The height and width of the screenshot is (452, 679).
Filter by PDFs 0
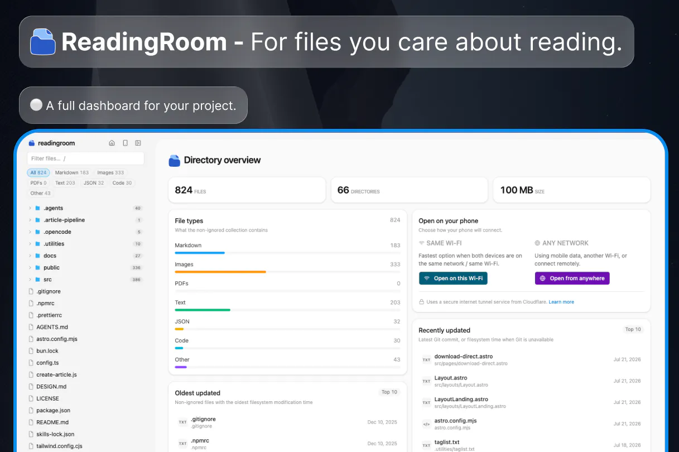tap(38, 183)
